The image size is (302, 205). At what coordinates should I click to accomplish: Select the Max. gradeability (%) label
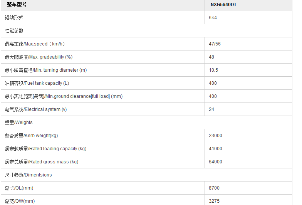point(39,57)
